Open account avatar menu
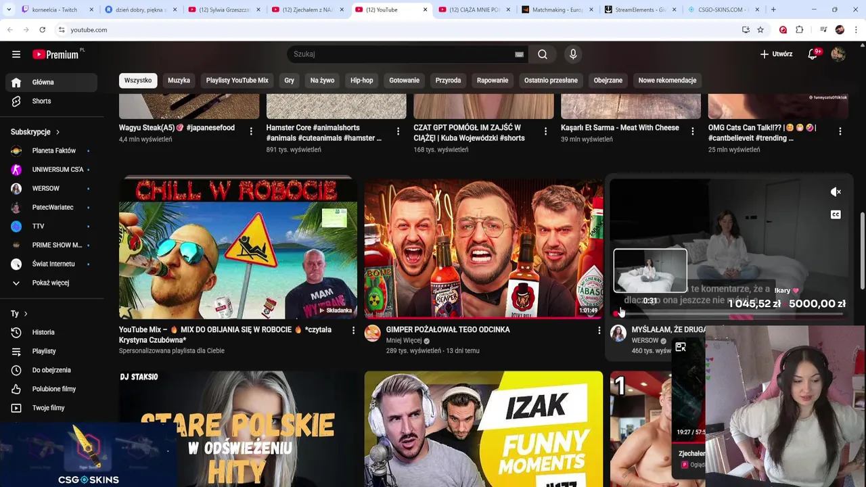 pyautogui.click(x=838, y=54)
